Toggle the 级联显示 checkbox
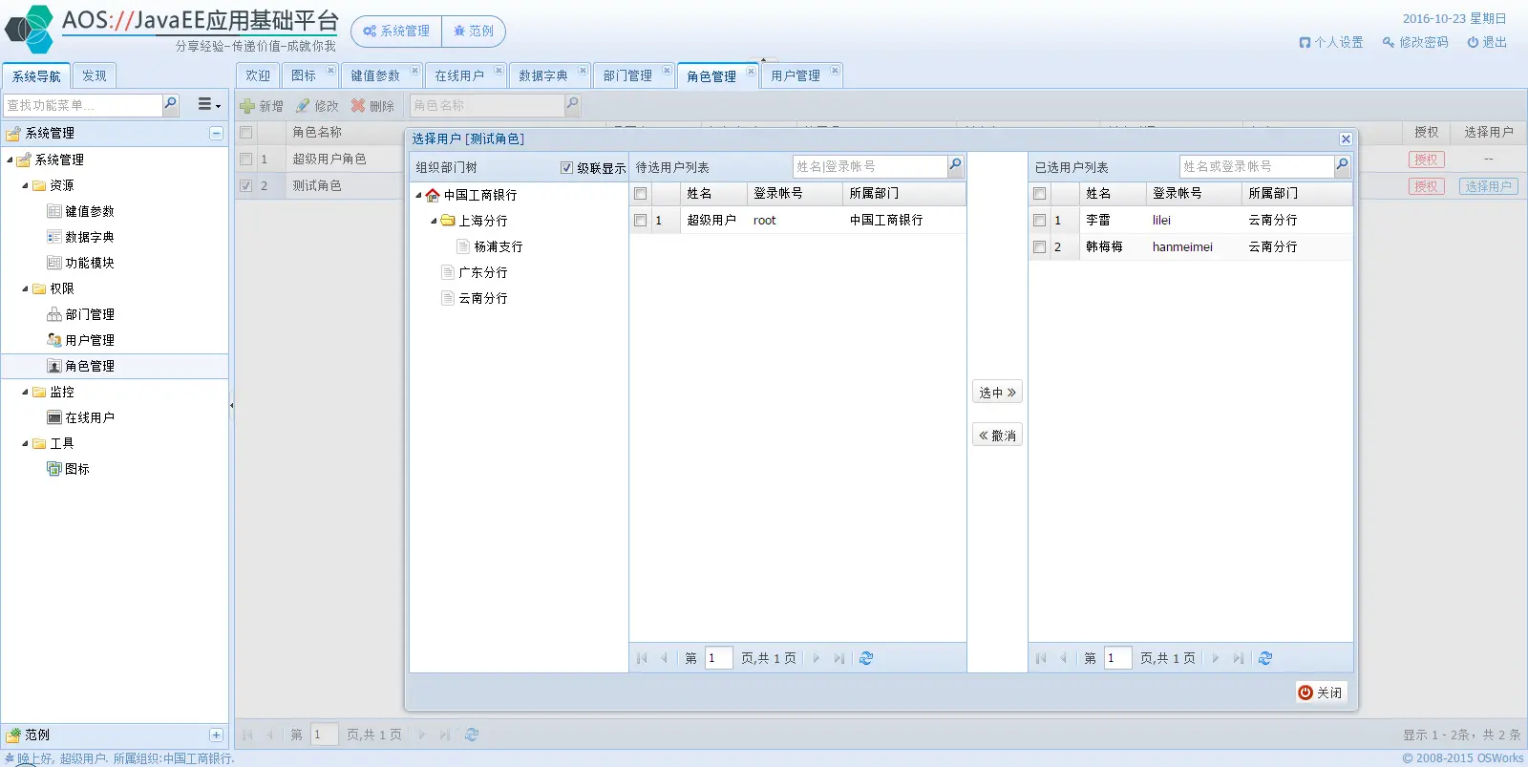Viewport: 1528px width, 767px height. (x=566, y=168)
